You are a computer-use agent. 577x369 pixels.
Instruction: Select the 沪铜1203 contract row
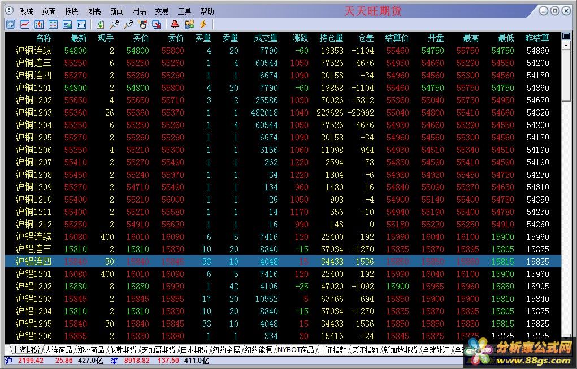(283, 112)
